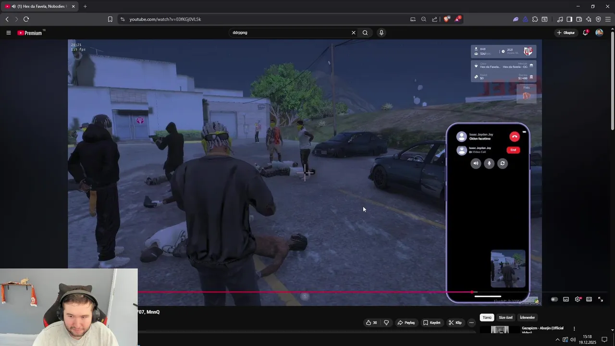The image size is (615, 346).
Task: Open the Windows volume tray icon
Action: 573,340
